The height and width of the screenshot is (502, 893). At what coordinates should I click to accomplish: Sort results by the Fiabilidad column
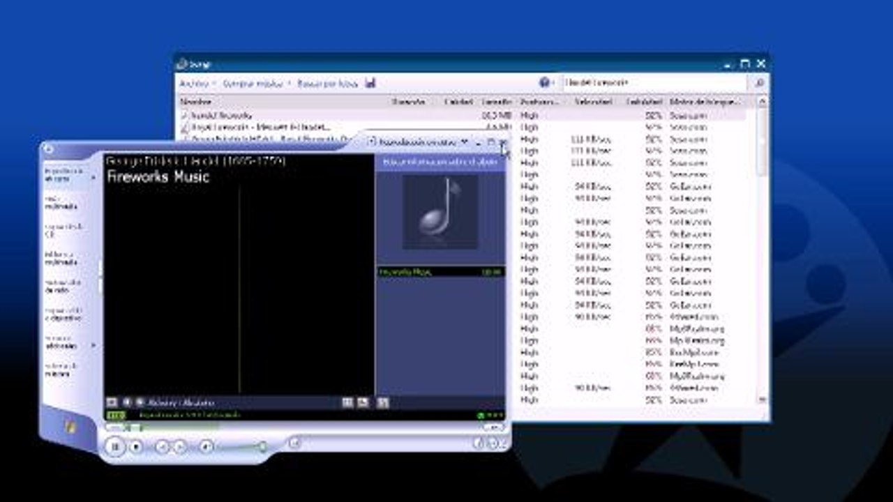[644, 102]
